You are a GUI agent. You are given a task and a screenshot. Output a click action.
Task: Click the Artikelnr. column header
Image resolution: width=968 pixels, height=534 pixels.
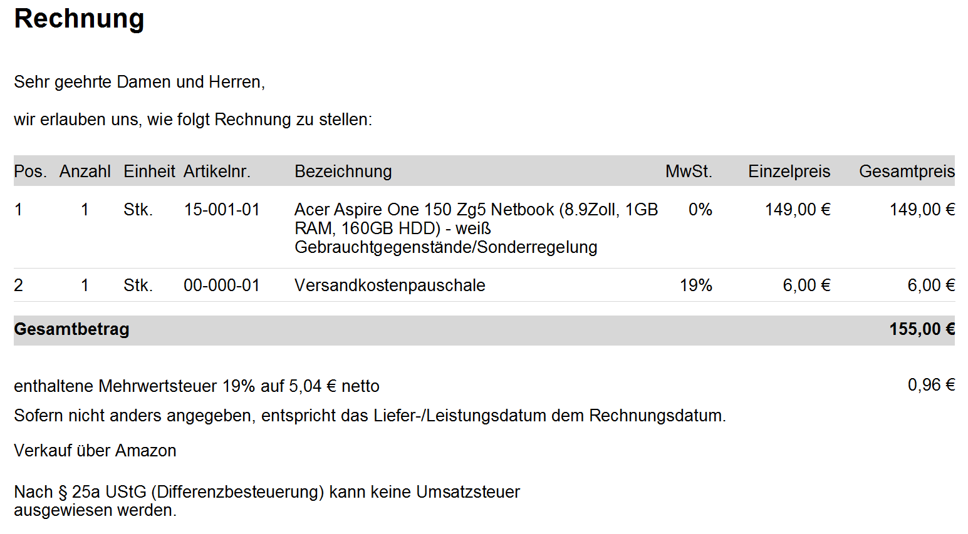[217, 172]
